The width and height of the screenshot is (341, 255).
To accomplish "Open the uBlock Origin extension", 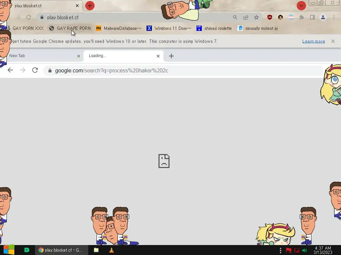I will 270,17.
